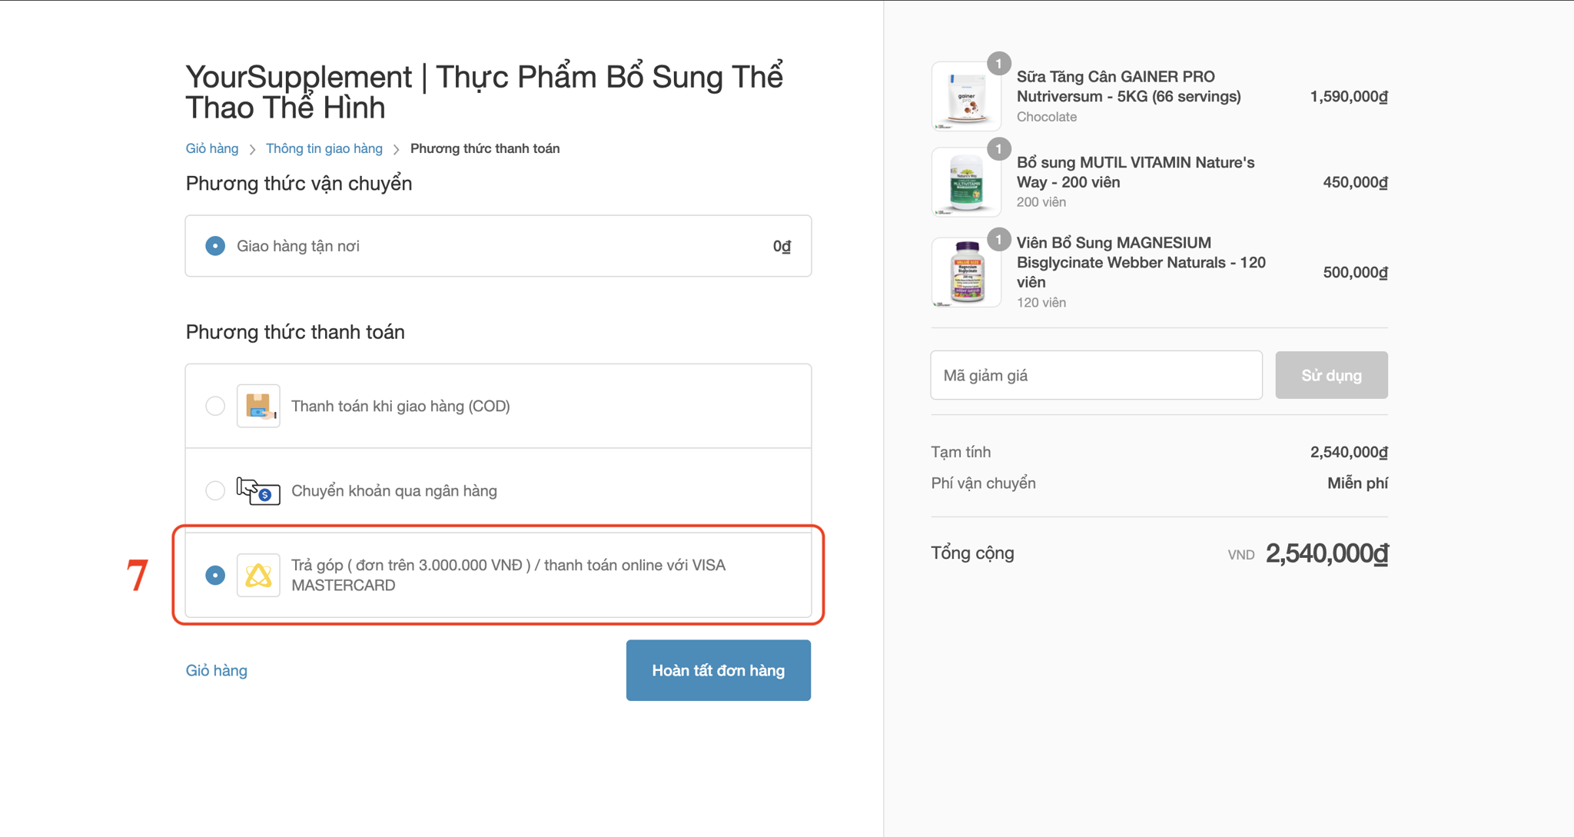This screenshot has height=837, width=1574.
Task: Click the GAINER PRO product thumbnail
Action: [966, 97]
